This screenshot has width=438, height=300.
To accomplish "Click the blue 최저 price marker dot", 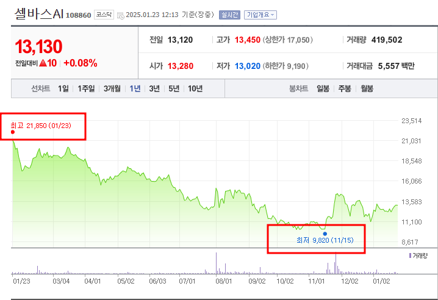I will pyautogui.click(x=325, y=234).
